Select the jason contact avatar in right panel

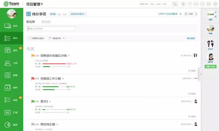pos(210,44)
